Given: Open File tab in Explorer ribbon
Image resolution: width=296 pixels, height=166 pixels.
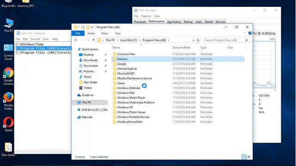Looking at the screenshot, I should [78, 33].
